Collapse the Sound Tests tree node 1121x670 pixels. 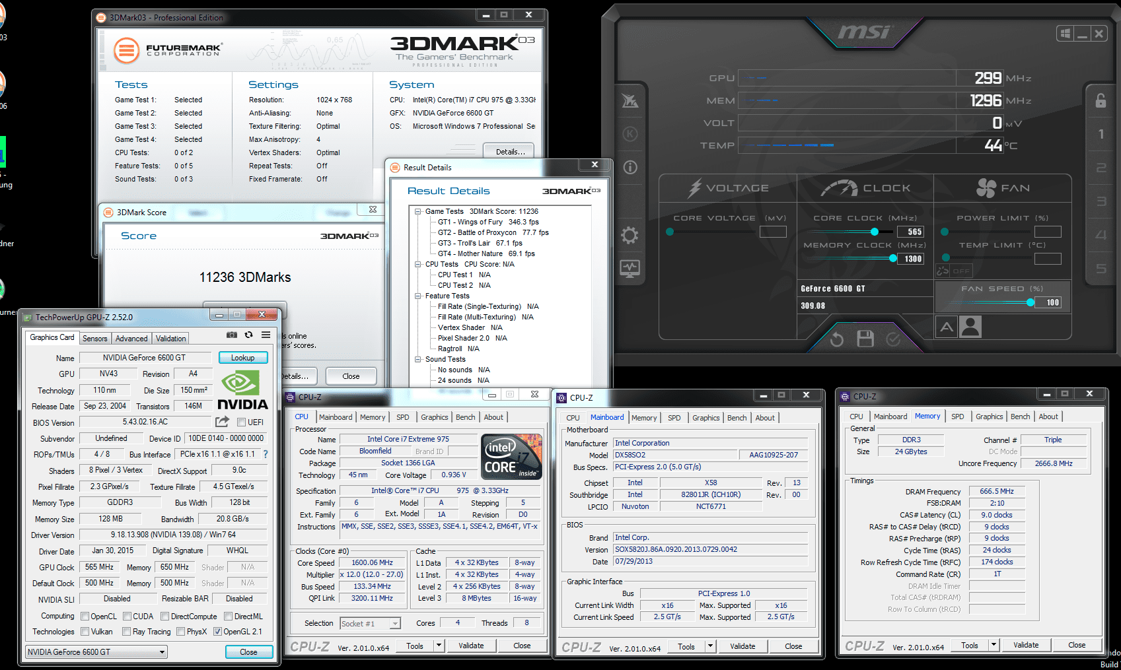[x=417, y=360]
